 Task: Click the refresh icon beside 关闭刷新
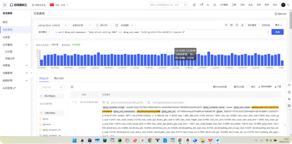coord(117,25)
